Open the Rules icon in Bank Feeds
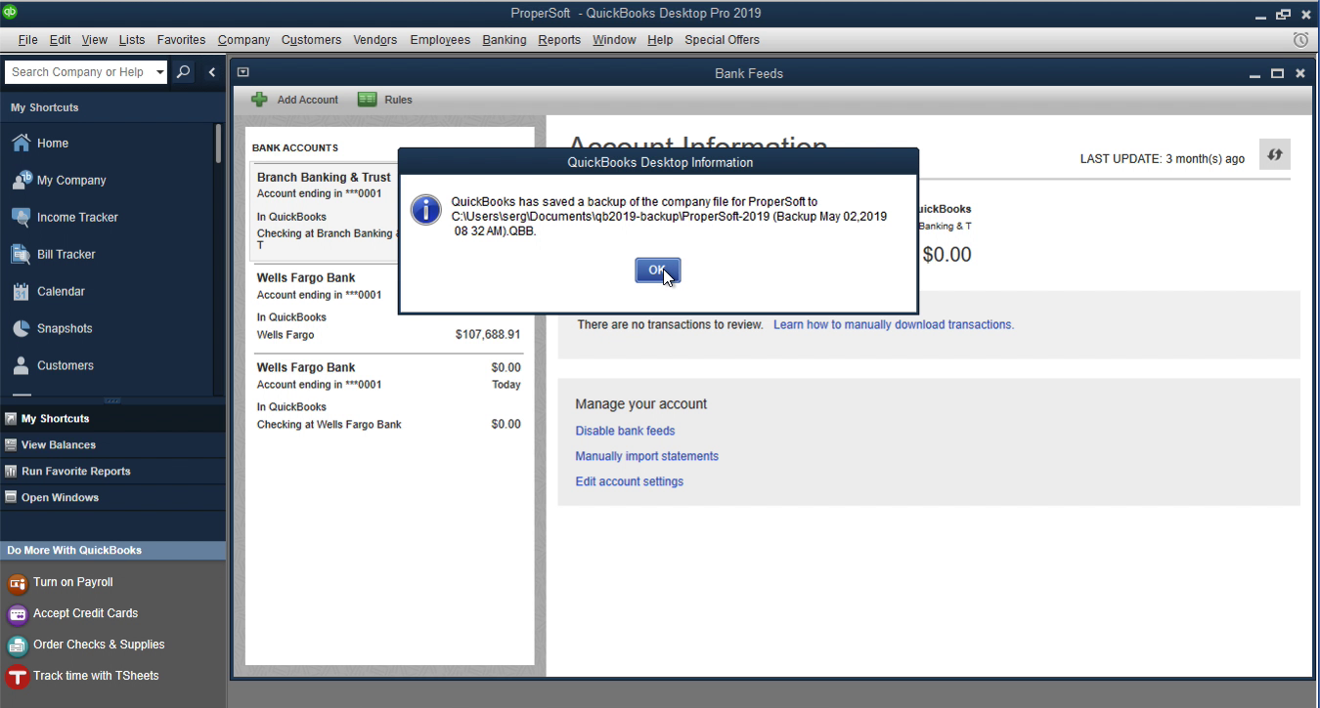1320x708 pixels. (368, 100)
